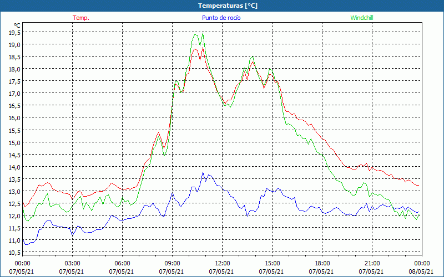Click the 15,5 y-axis value
Viewport: 444px width, 277px height.
point(14,130)
